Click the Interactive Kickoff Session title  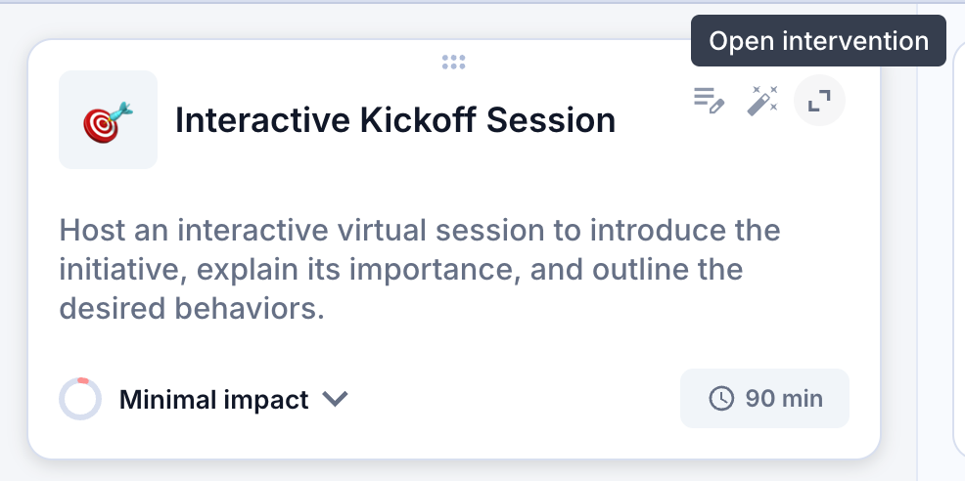click(x=395, y=120)
